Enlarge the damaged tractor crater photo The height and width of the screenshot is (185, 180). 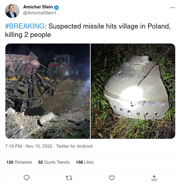click(48, 91)
